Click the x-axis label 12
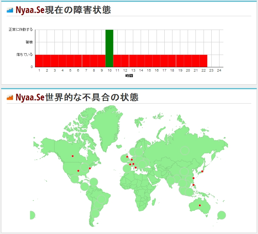258x234 pixels. (125, 70)
